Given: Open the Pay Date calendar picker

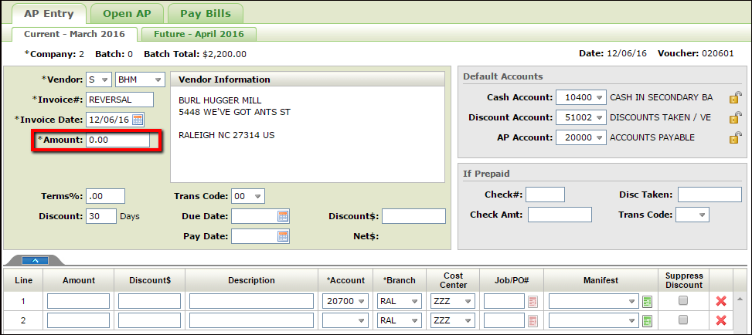Looking at the screenshot, I should click(283, 236).
